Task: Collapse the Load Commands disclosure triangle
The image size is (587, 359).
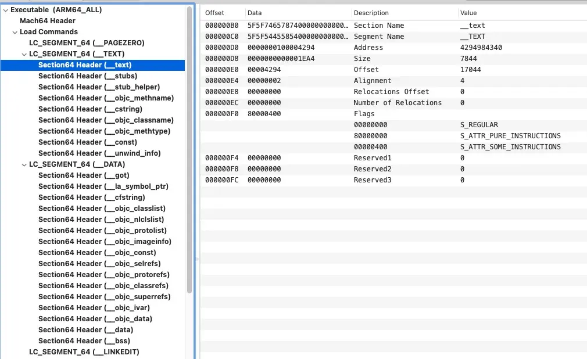Action: pos(15,32)
